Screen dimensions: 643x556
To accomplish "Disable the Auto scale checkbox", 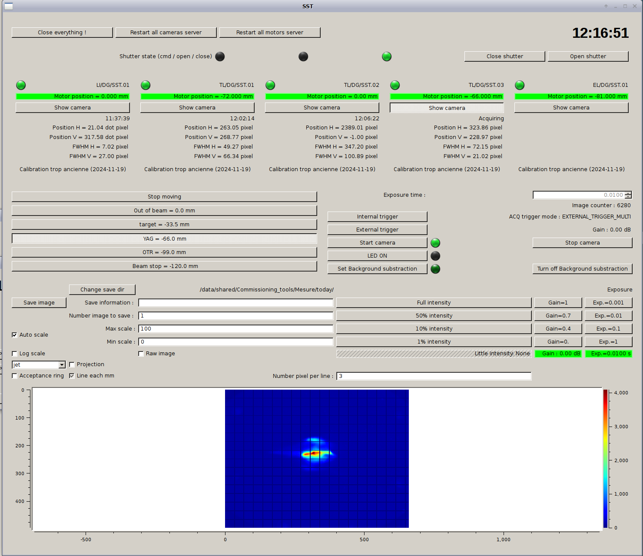I will [14, 335].
